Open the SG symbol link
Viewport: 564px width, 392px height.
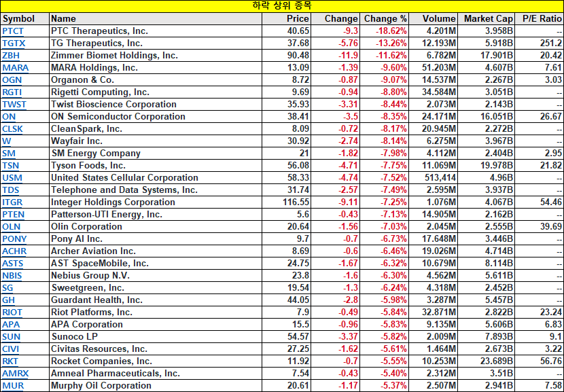pos(7,287)
